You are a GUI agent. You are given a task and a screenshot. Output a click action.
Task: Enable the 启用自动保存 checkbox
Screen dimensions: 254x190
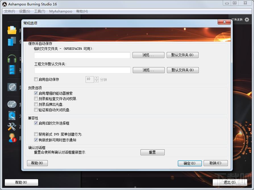tap(36, 79)
